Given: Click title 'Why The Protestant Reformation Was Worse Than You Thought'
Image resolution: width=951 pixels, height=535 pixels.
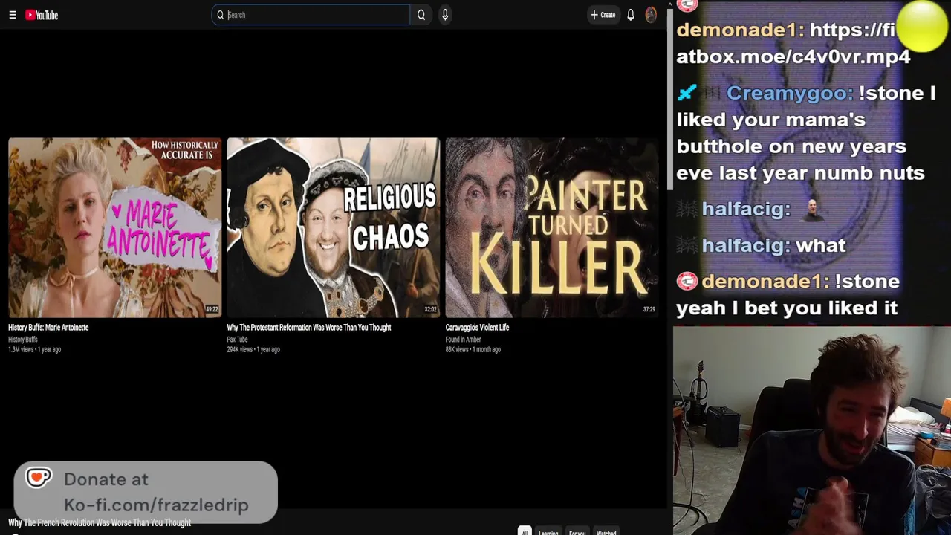Looking at the screenshot, I should [309, 327].
